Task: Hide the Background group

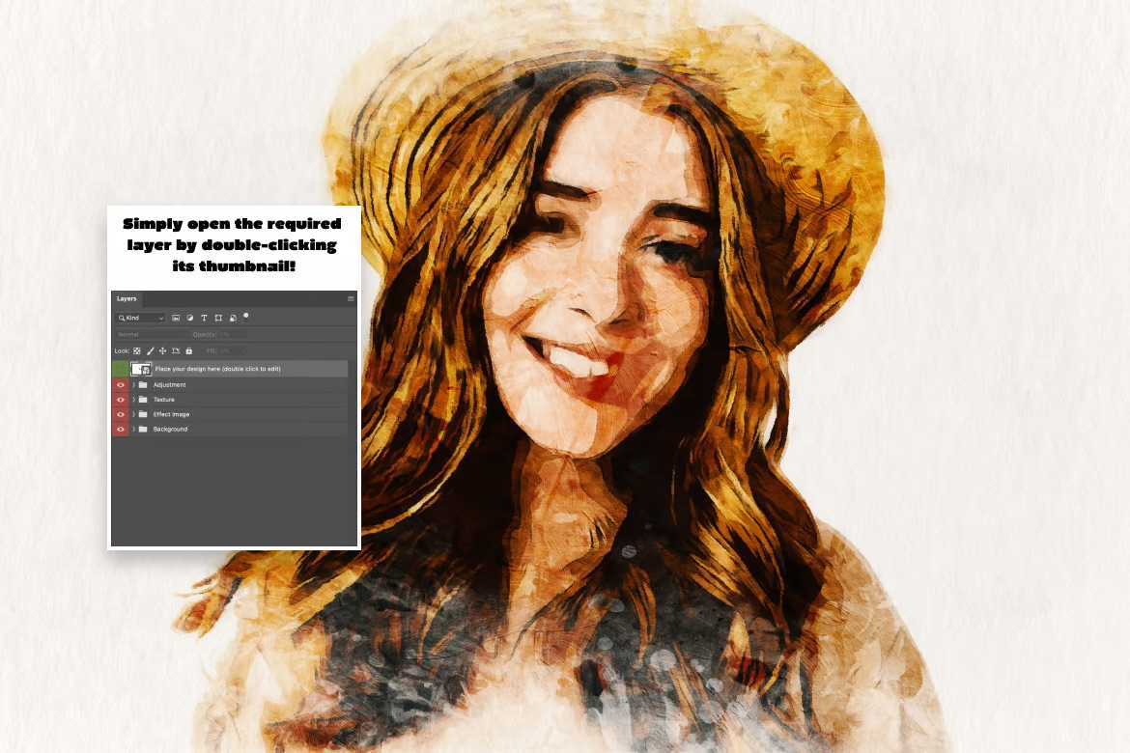Action: click(120, 429)
